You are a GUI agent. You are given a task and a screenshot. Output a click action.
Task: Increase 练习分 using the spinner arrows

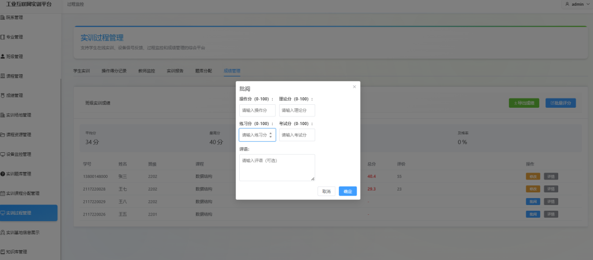click(271, 133)
